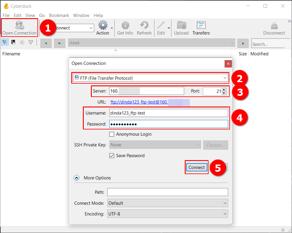Show the bookmarks list view

(13, 42)
